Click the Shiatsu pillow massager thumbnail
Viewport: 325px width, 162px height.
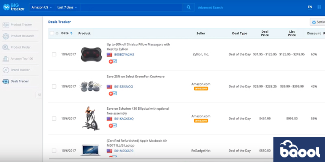click(x=91, y=54)
